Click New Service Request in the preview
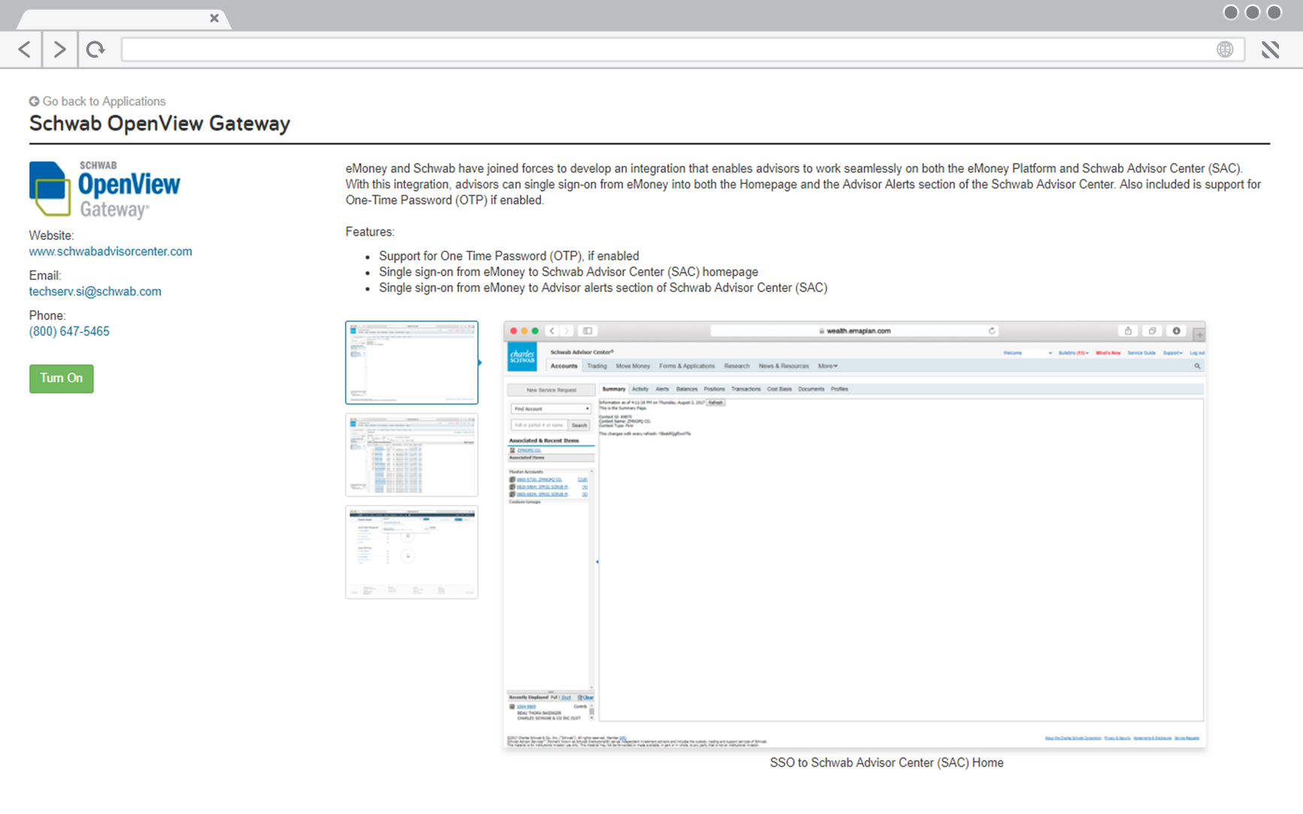 [x=551, y=390]
